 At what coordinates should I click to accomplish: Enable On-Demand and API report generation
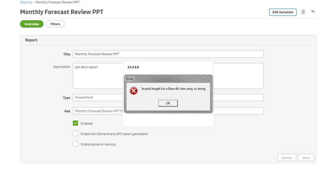click(x=75, y=134)
